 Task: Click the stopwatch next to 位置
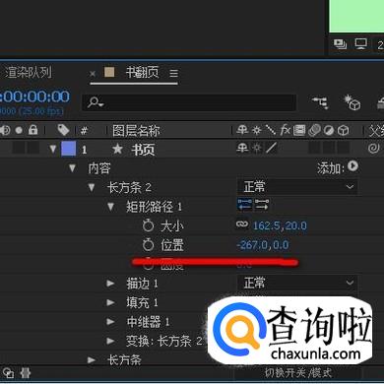point(149,245)
